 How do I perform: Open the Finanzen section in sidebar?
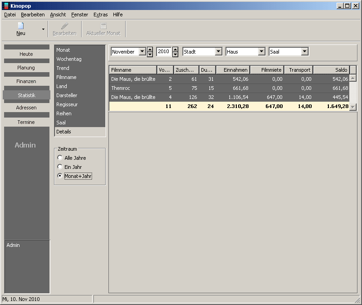[26, 81]
